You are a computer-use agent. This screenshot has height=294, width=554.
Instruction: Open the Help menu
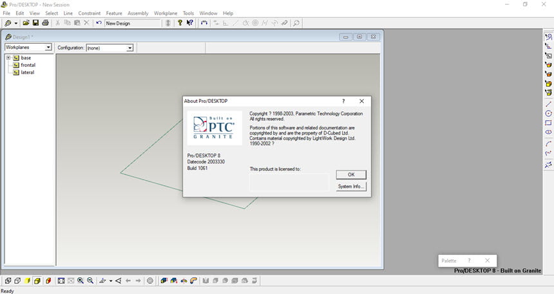pos(228,13)
